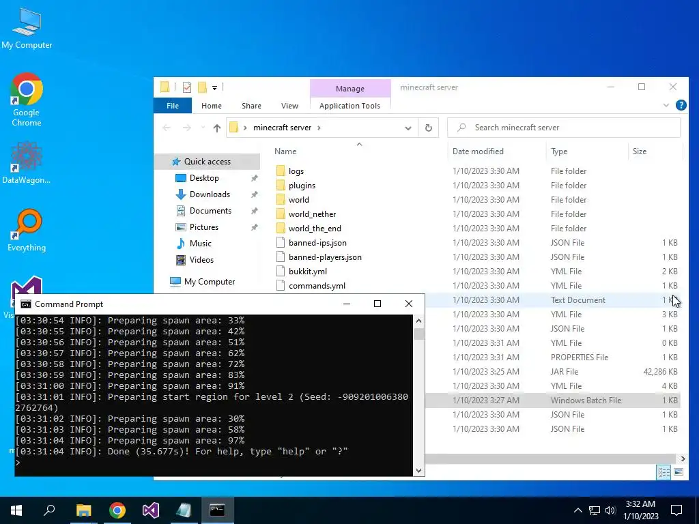Switch to the Home ribbon tab

212,106
